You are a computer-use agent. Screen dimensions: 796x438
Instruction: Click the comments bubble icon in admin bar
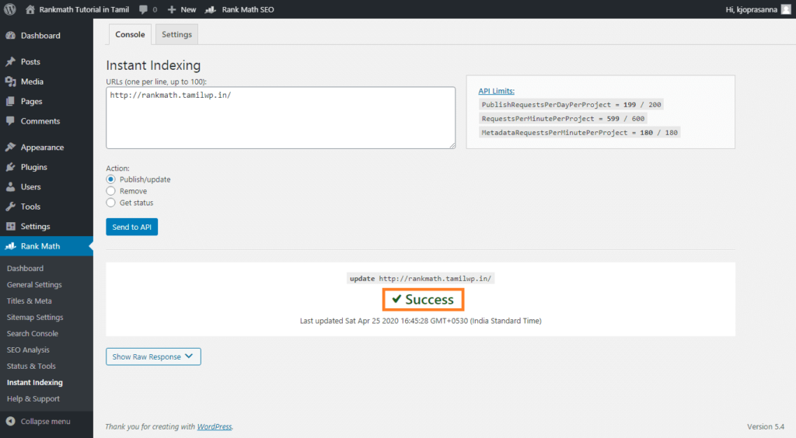[x=143, y=9]
